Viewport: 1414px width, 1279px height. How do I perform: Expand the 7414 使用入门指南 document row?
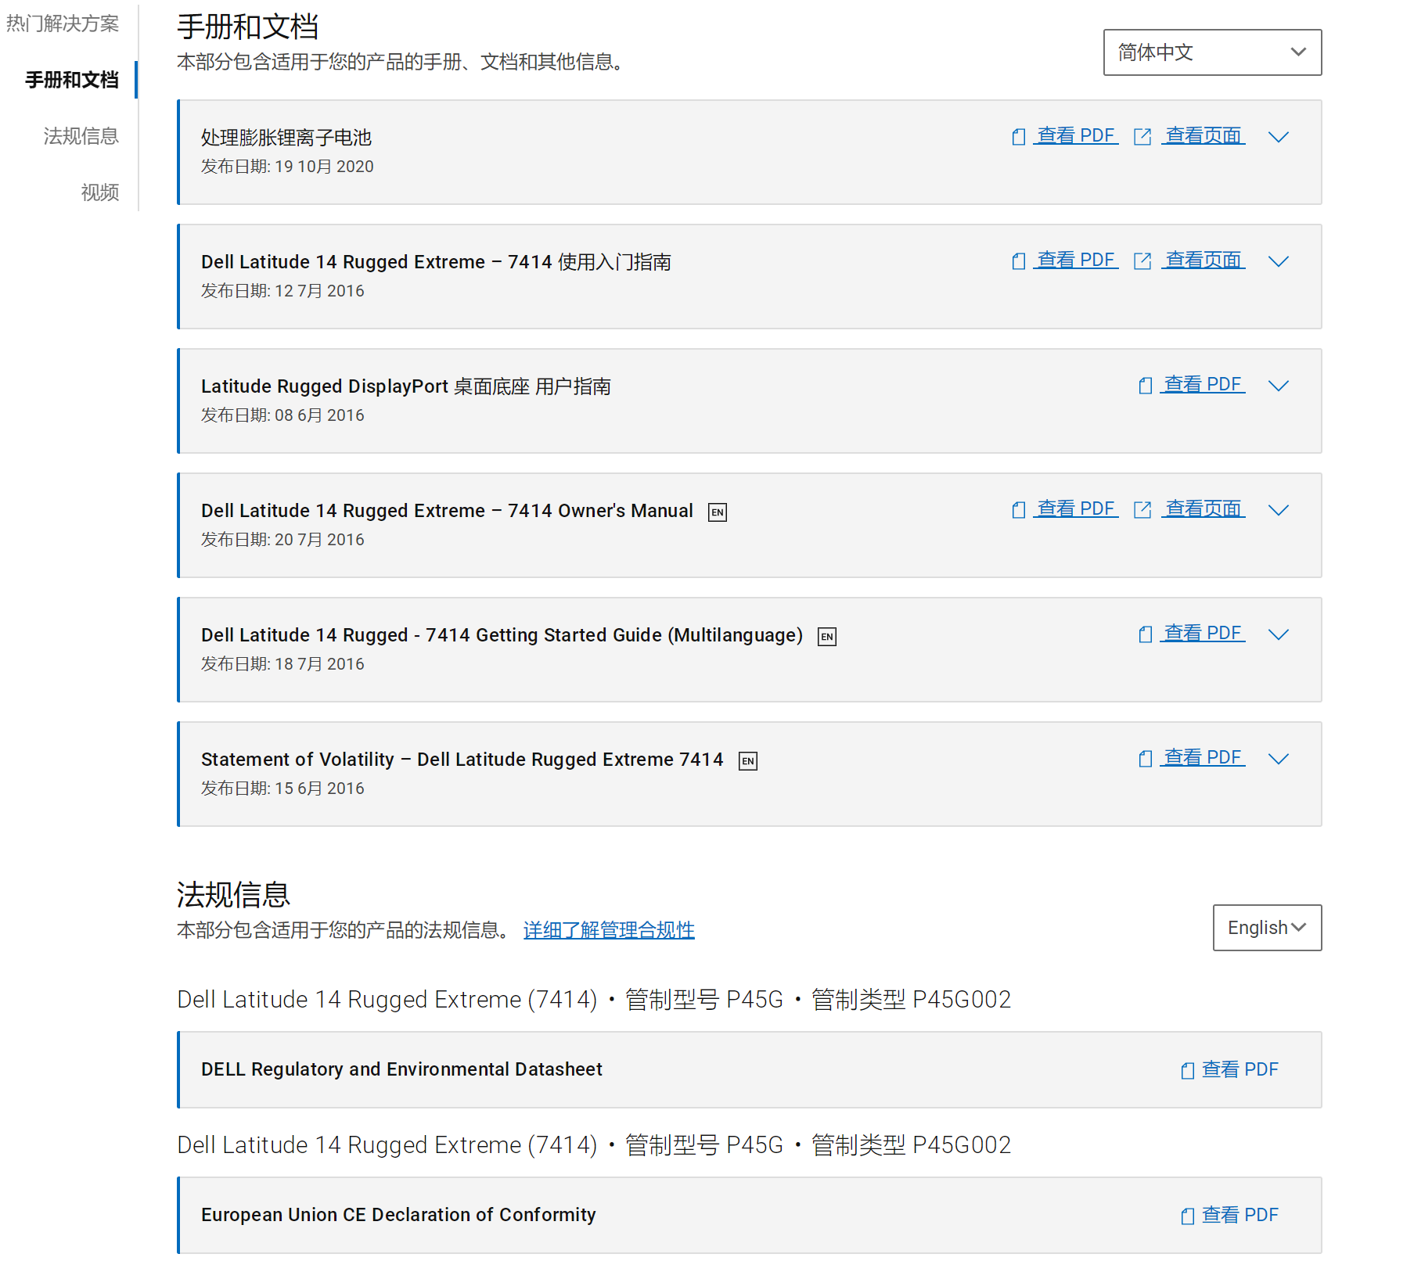coord(1279,262)
